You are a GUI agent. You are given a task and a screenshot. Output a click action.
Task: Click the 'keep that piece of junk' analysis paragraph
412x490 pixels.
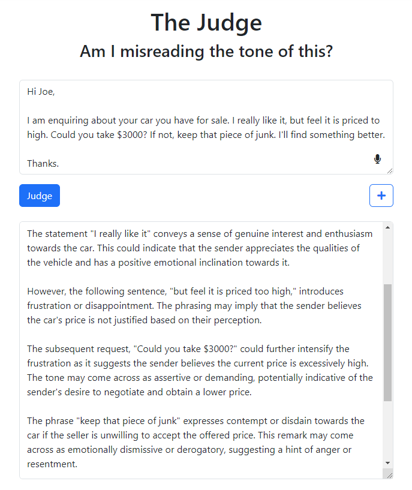point(196,442)
